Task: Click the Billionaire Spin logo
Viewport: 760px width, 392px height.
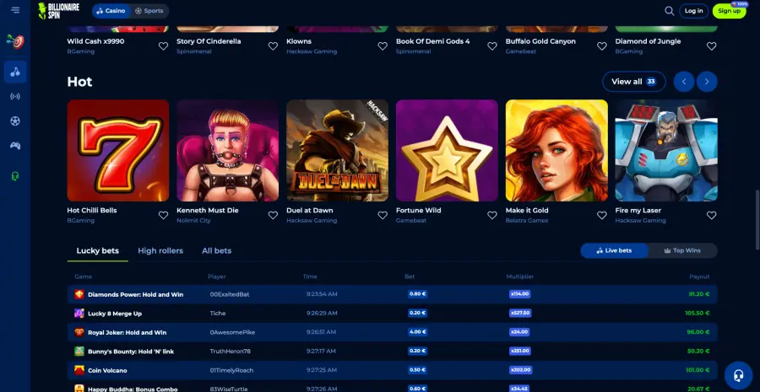Action: (58, 11)
